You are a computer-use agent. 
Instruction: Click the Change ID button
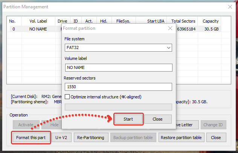[213, 125]
